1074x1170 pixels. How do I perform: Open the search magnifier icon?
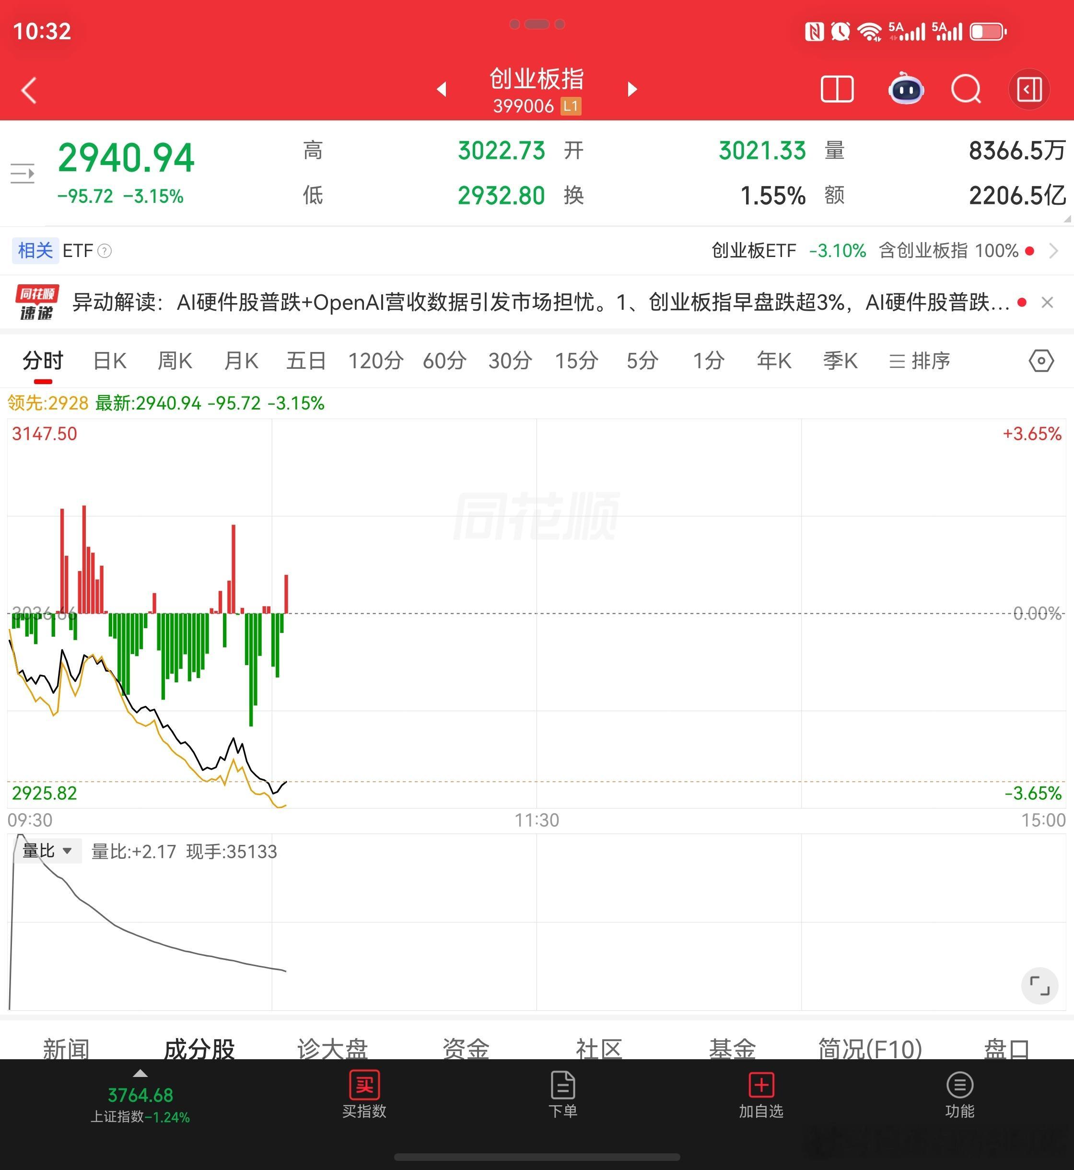point(966,90)
